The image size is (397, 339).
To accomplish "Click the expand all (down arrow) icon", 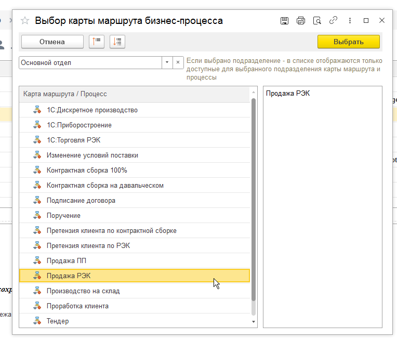I will click(x=117, y=42).
